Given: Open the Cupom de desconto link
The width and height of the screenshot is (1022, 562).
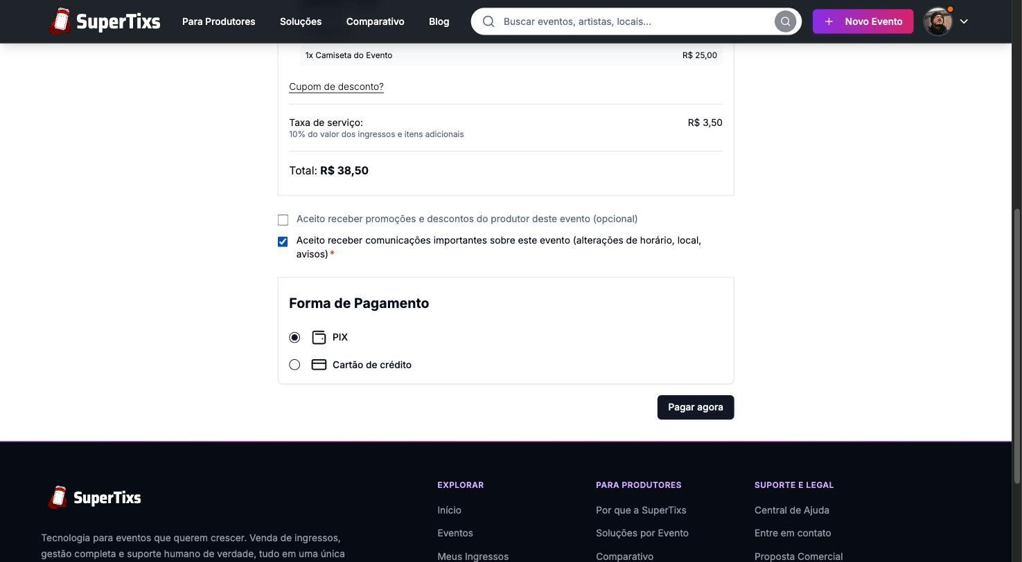Looking at the screenshot, I should (336, 87).
